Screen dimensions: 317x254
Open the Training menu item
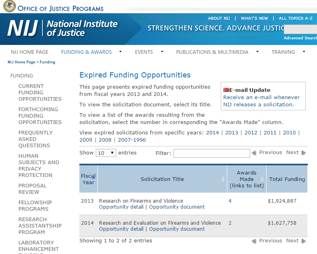[283, 52]
